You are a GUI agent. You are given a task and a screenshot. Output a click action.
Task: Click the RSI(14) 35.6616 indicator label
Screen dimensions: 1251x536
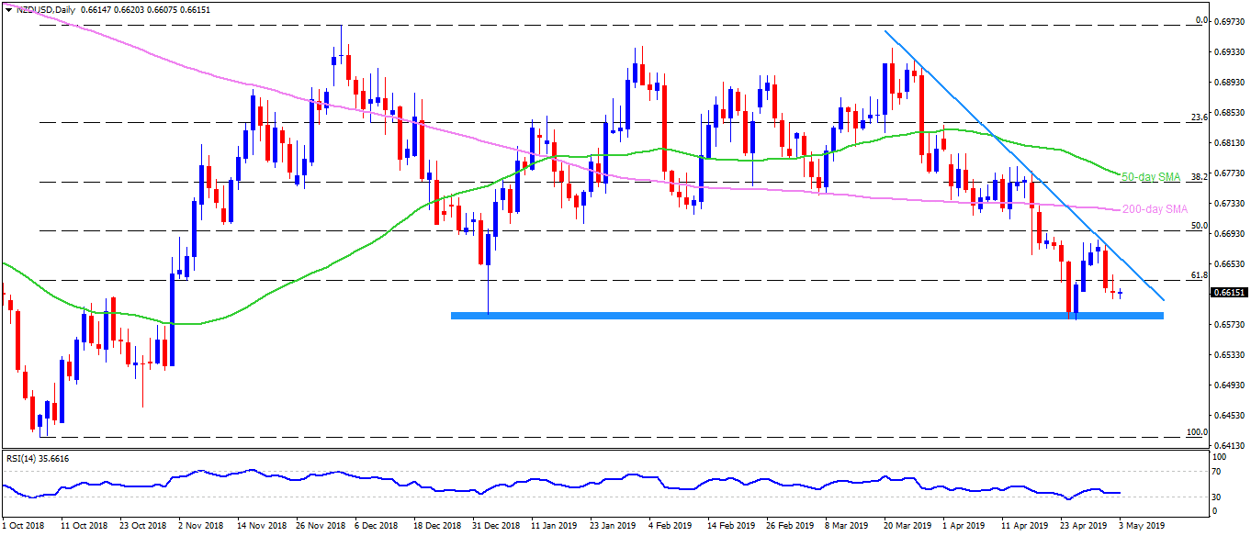click(x=37, y=455)
